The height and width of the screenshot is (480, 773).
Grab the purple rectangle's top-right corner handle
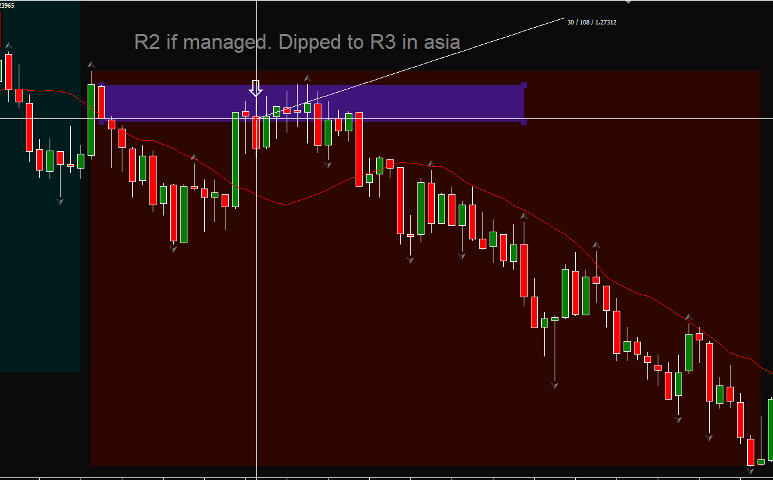coord(524,85)
